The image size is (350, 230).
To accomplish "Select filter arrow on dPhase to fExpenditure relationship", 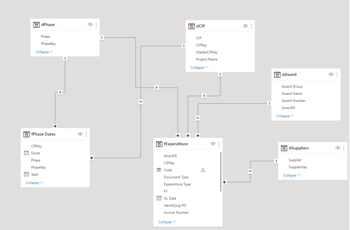I will (x=156, y=87).
